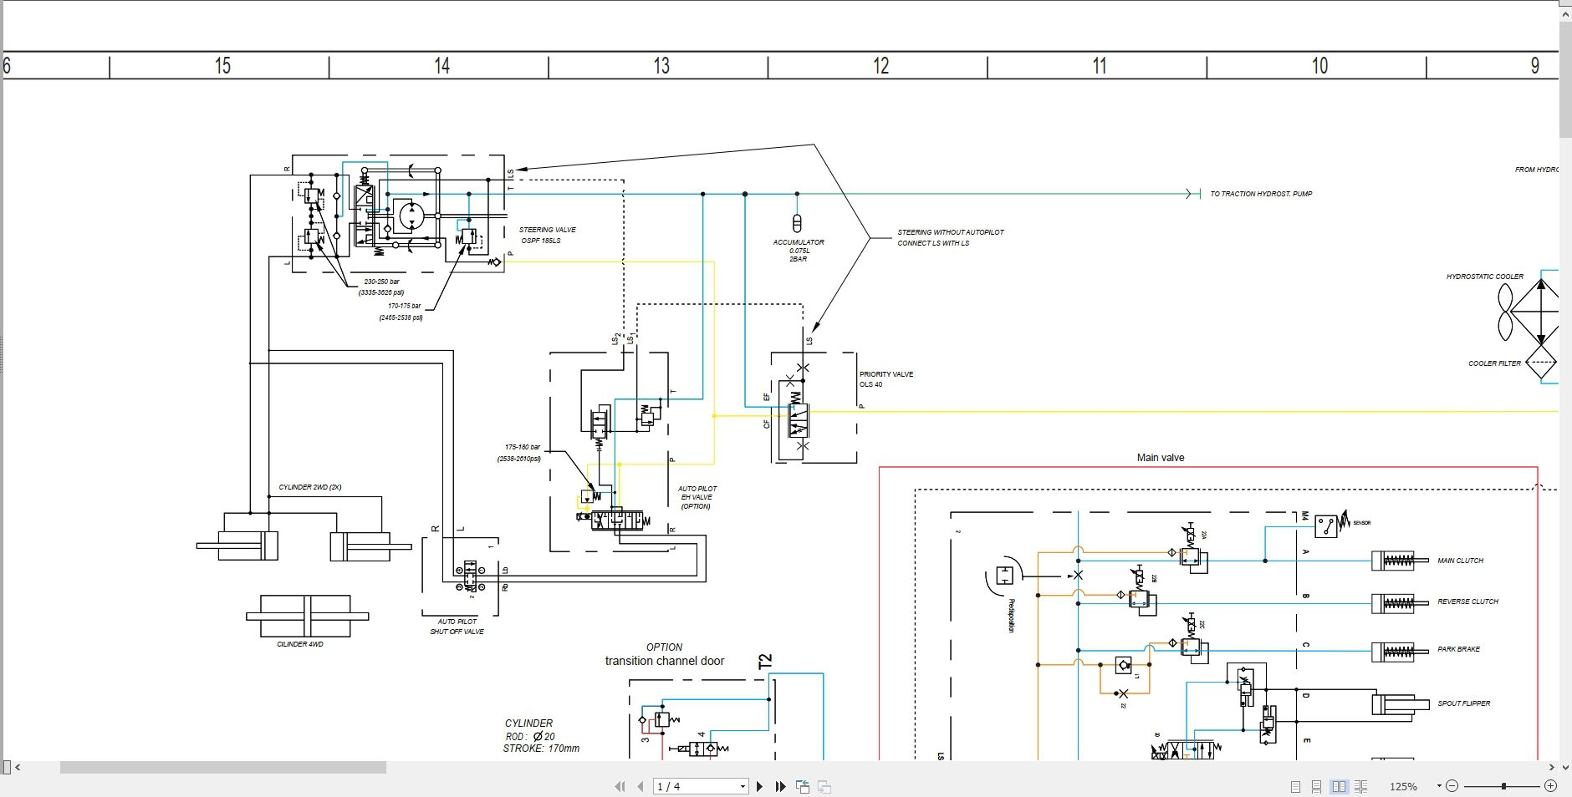Click the horizontal scrollbar right arrow

(x=1552, y=767)
